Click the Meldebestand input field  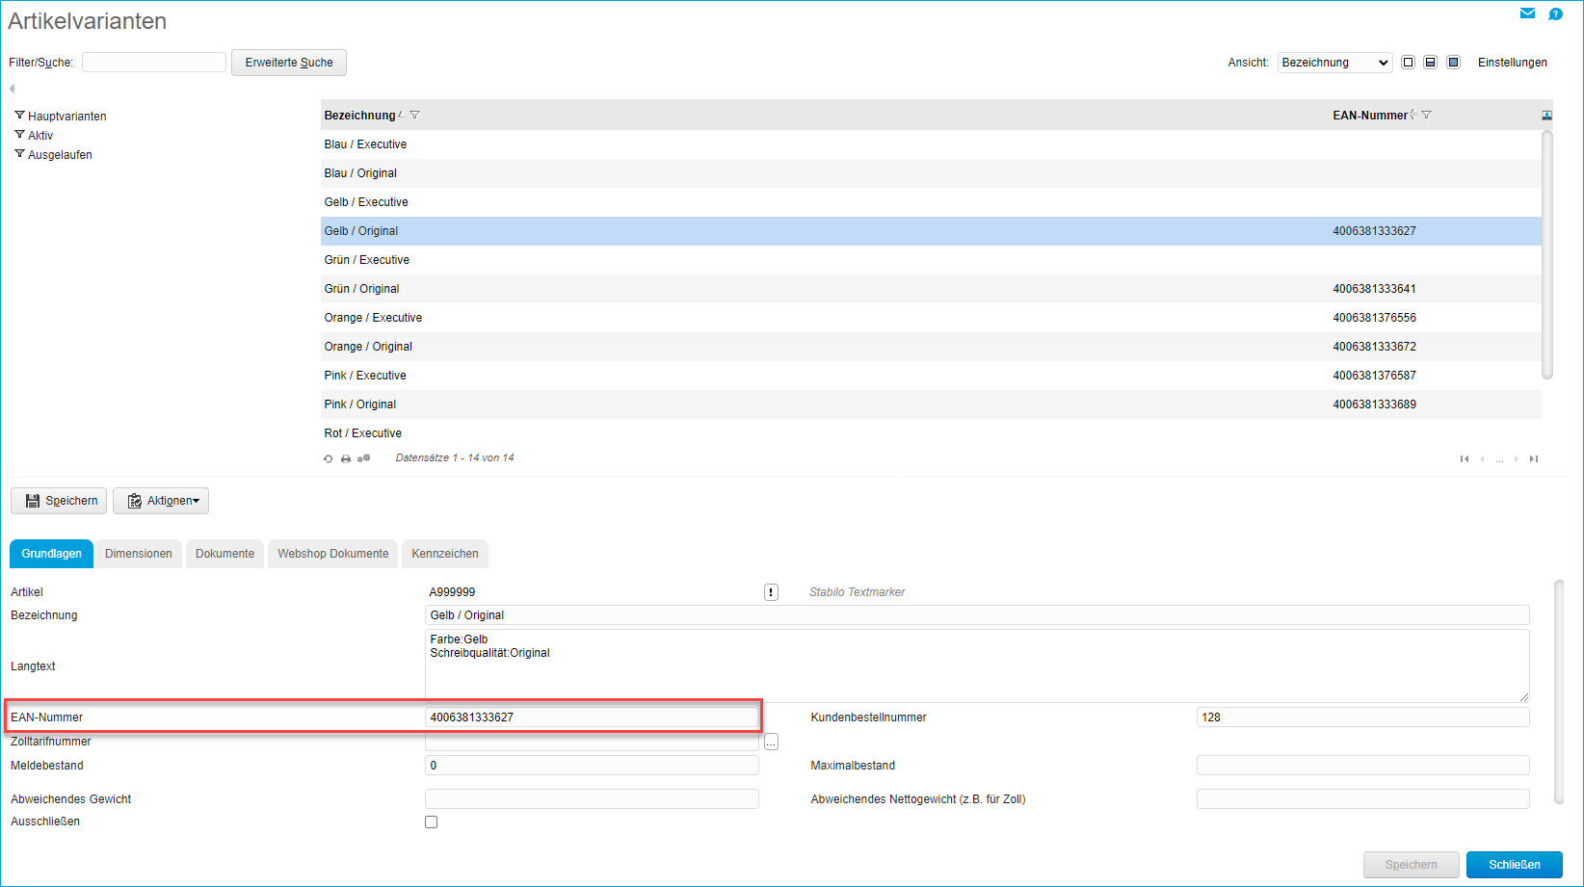click(x=592, y=766)
